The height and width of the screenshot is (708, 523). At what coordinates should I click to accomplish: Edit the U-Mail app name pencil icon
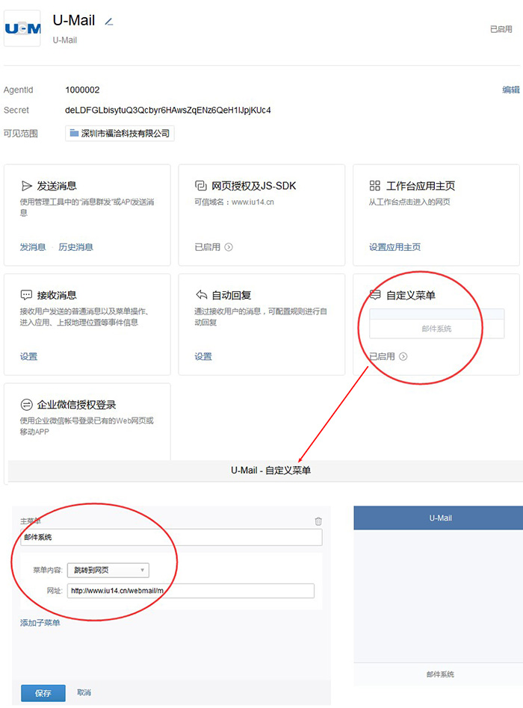[109, 21]
